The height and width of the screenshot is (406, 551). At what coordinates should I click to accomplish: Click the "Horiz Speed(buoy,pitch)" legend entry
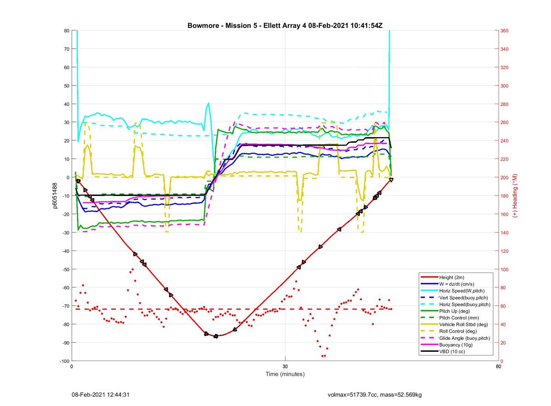point(465,305)
